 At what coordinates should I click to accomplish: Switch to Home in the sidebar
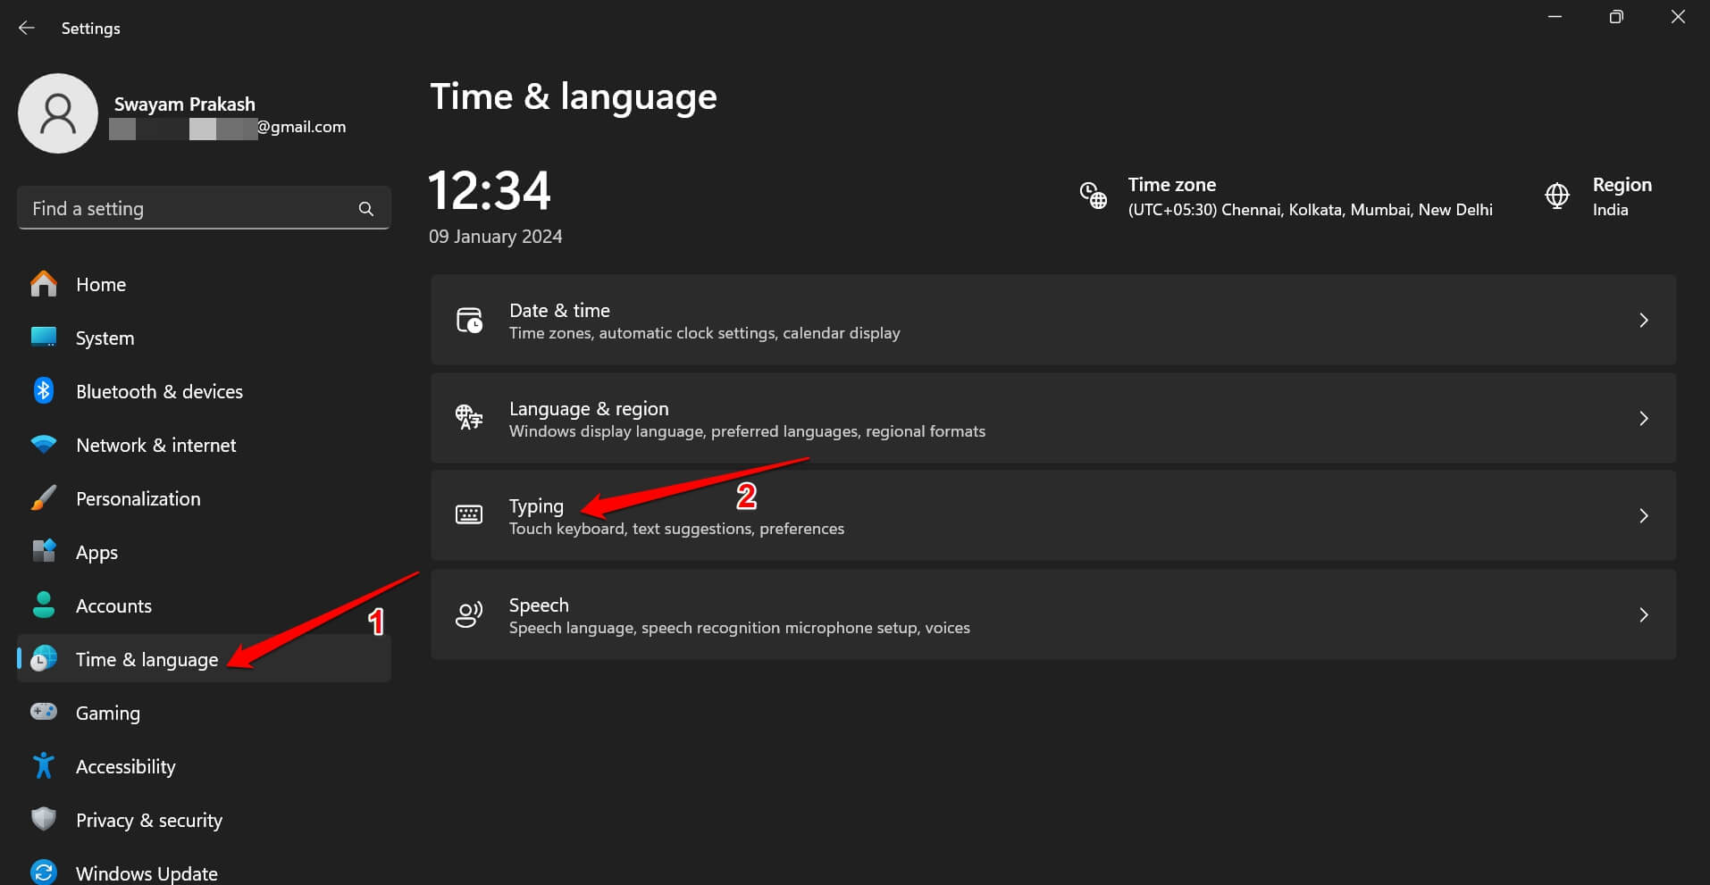101,284
